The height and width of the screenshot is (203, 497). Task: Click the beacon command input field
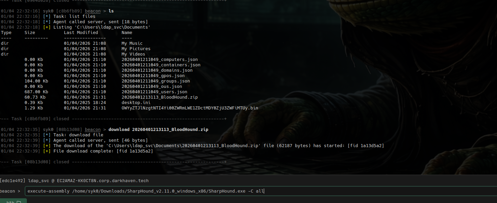(261, 191)
